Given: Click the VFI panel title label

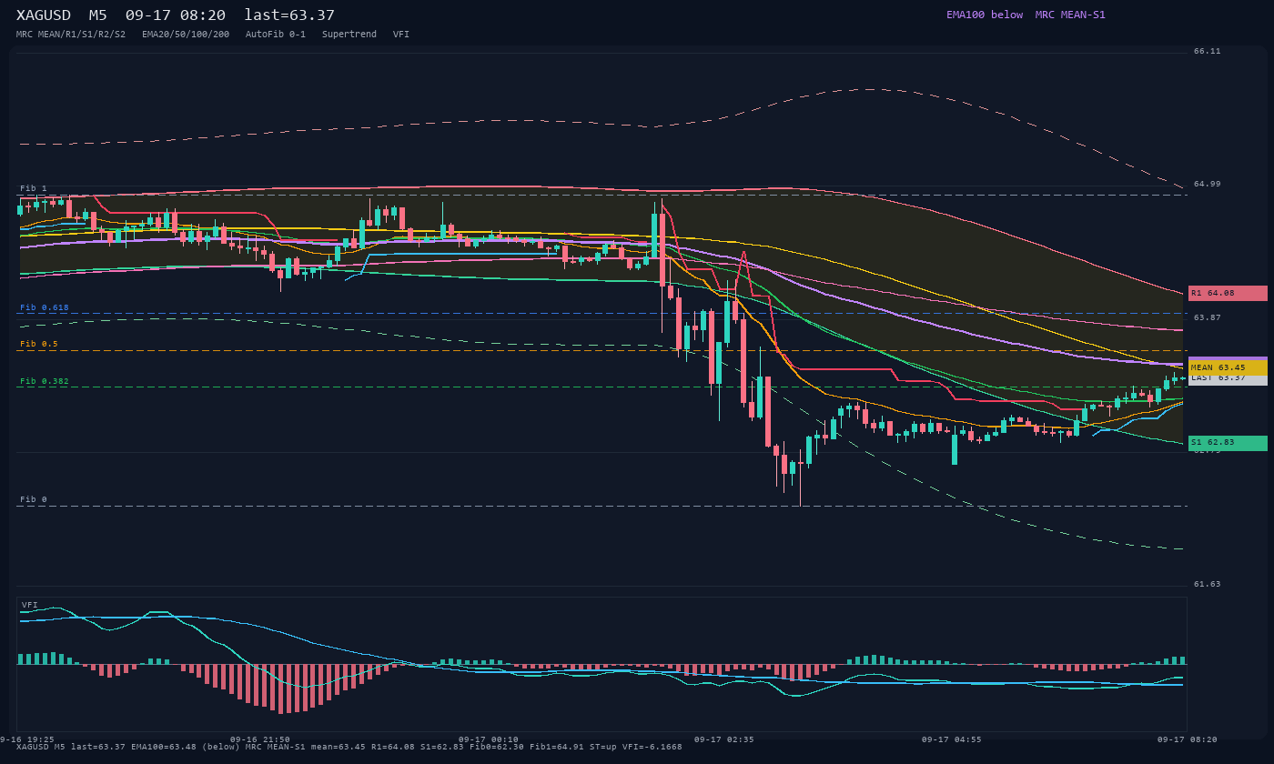Looking at the screenshot, I should pos(30,605).
